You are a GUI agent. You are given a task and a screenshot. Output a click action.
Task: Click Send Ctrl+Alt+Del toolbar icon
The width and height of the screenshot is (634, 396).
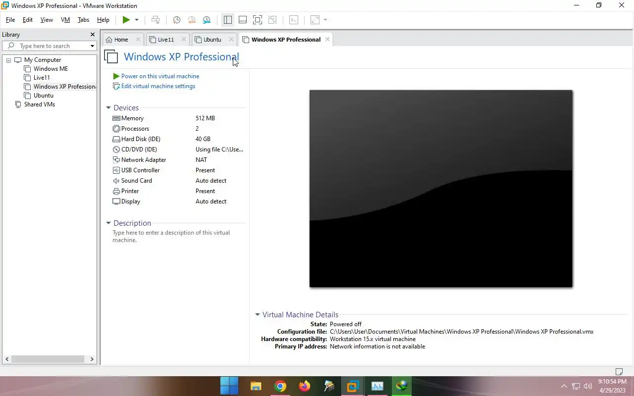click(x=156, y=20)
